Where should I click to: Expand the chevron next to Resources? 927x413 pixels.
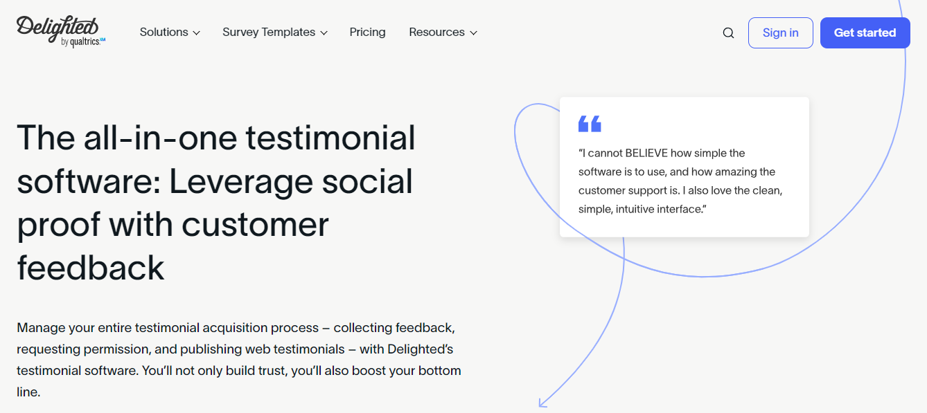[x=473, y=33]
